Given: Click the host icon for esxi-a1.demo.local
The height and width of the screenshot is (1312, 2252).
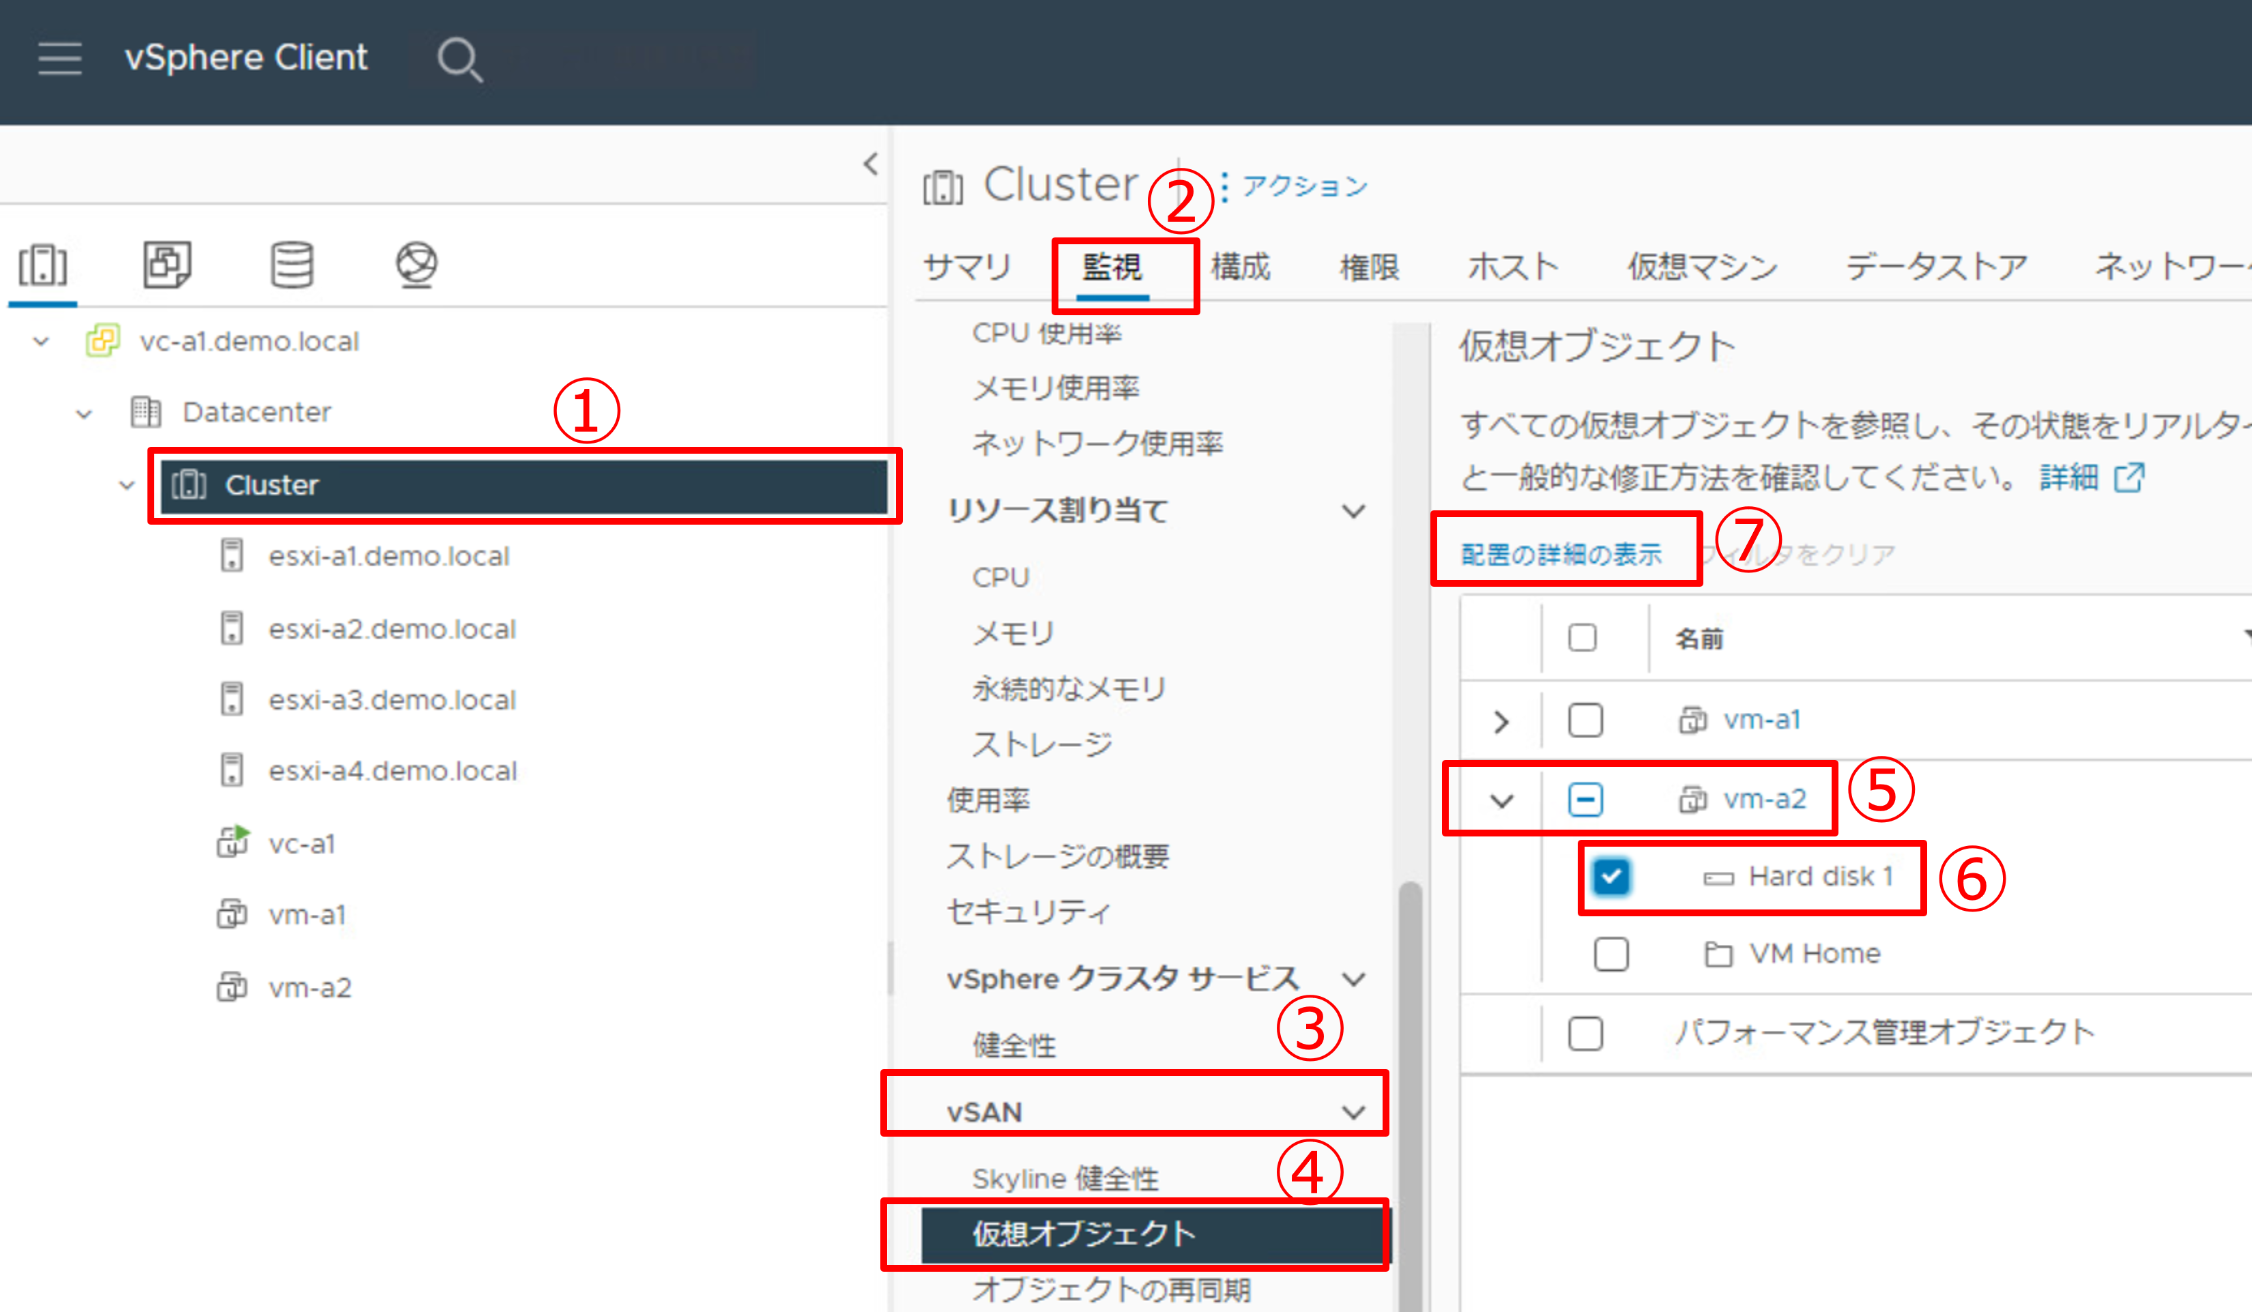Looking at the screenshot, I should tap(231, 555).
